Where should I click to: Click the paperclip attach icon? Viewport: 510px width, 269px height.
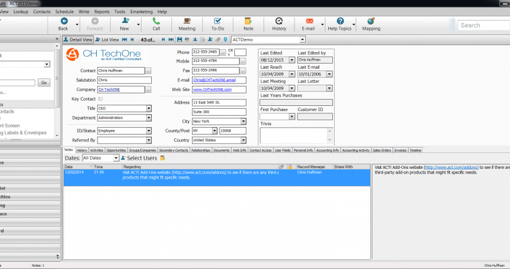tap(218, 39)
